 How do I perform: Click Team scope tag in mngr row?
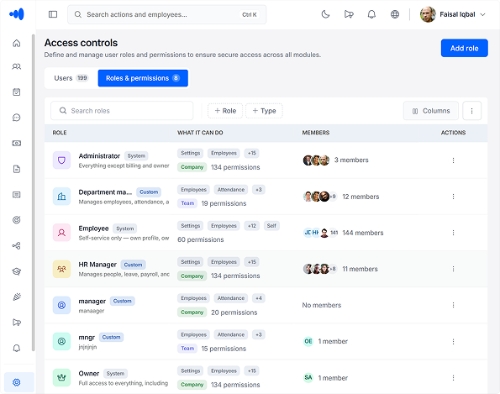(187, 349)
